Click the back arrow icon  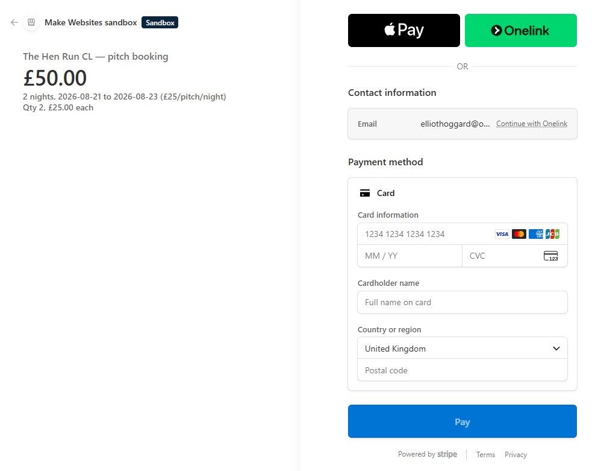point(14,22)
